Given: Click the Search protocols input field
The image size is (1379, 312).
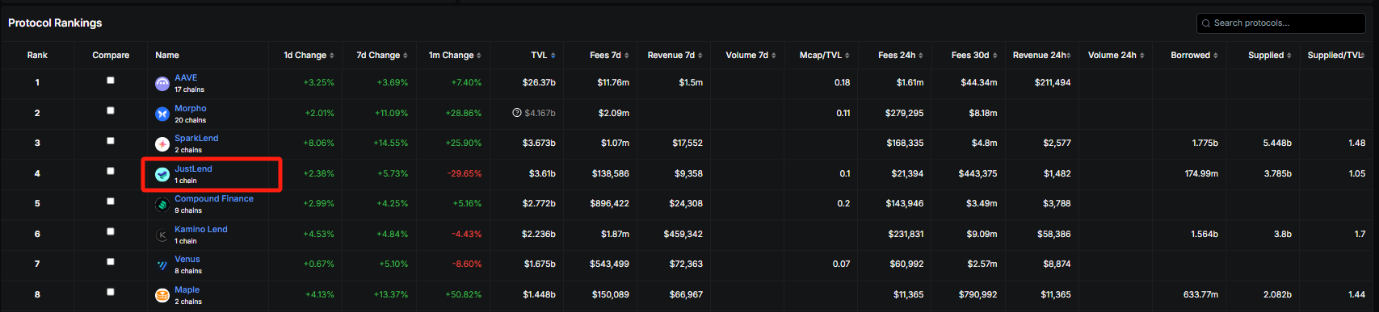Looking at the screenshot, I should pos(1280,23).
